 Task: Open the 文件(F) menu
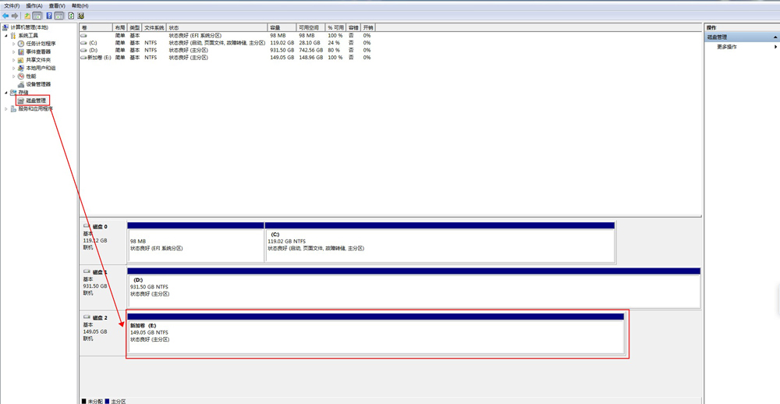point(12,5)
